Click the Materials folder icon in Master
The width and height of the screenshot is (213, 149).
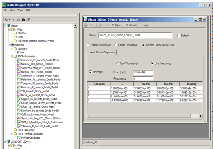tap(12, 45)
